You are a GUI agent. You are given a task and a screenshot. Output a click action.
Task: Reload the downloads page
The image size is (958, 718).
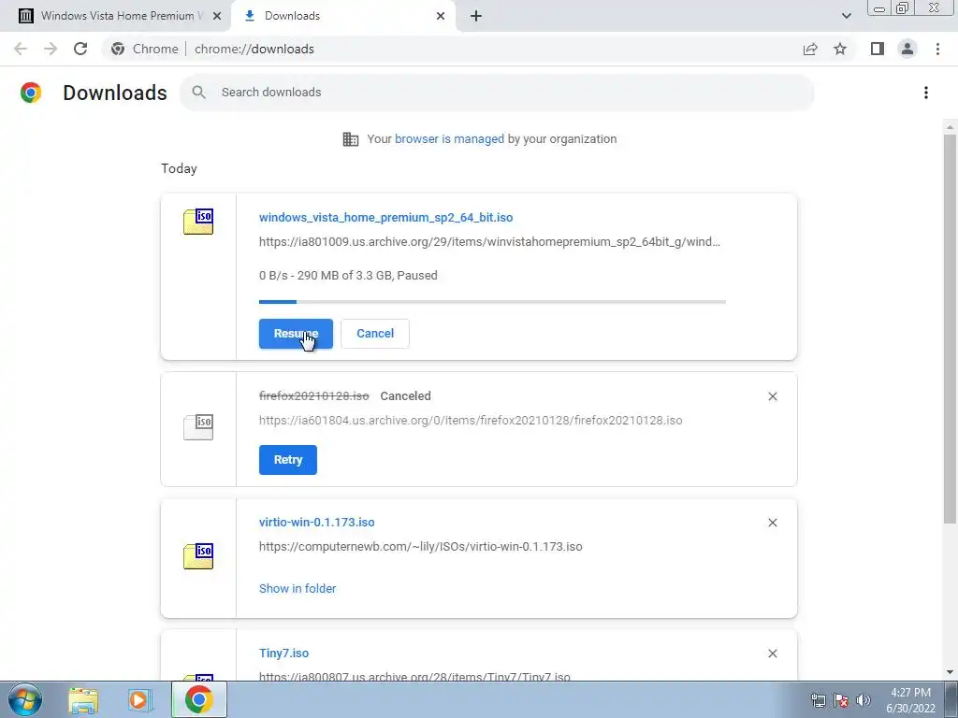80,49
